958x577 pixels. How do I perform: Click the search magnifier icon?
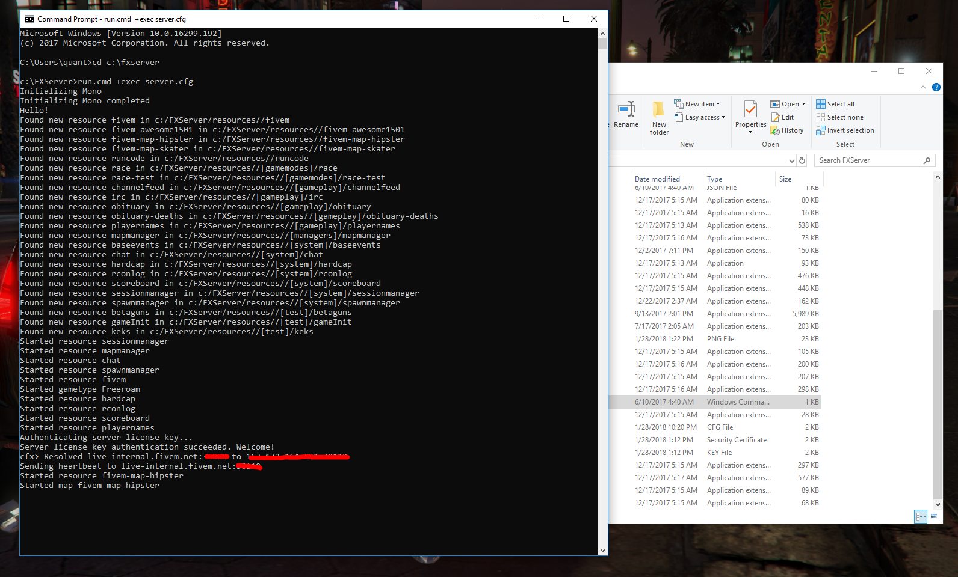(x=927, y=160)
